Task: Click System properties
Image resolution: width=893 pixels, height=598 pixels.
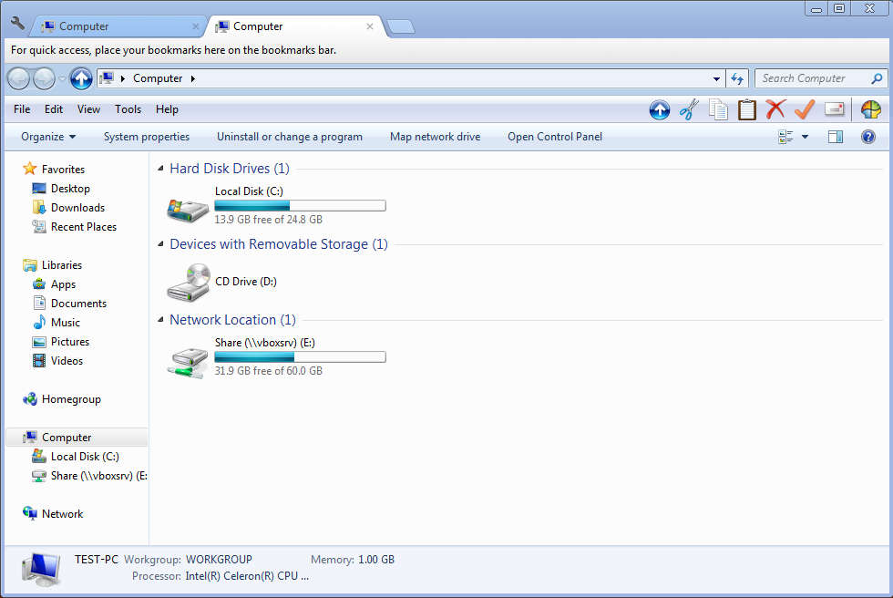Action: (147, 137)
